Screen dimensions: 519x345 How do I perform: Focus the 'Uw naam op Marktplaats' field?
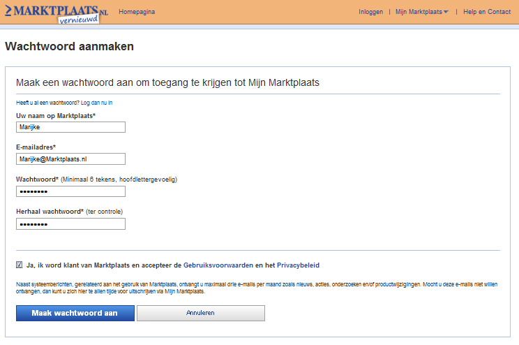71,127
